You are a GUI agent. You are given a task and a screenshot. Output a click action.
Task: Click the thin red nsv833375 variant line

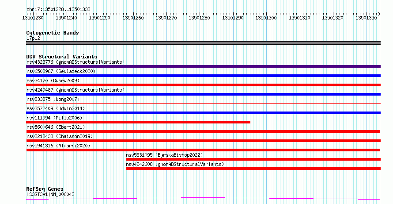click(203, 103)
